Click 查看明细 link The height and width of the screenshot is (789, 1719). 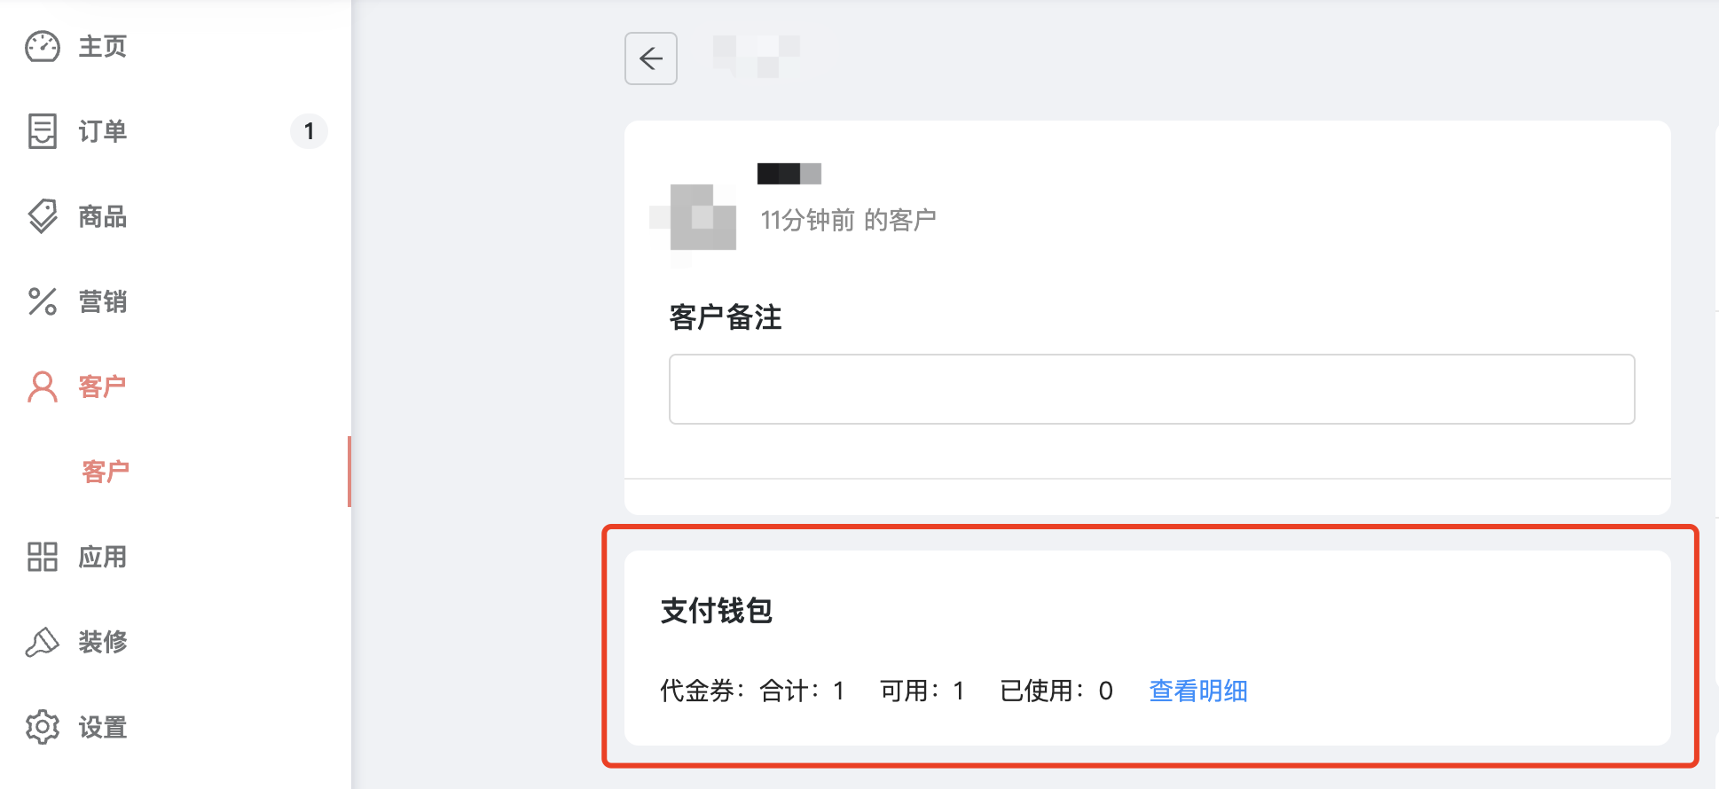(x=1198, y=691)
